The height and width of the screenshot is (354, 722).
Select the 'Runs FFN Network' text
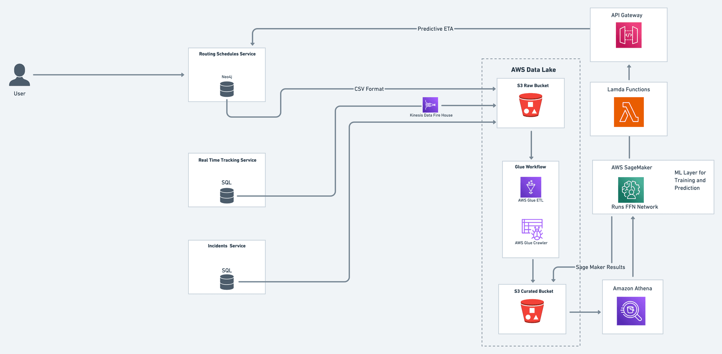tap(635, 207)
